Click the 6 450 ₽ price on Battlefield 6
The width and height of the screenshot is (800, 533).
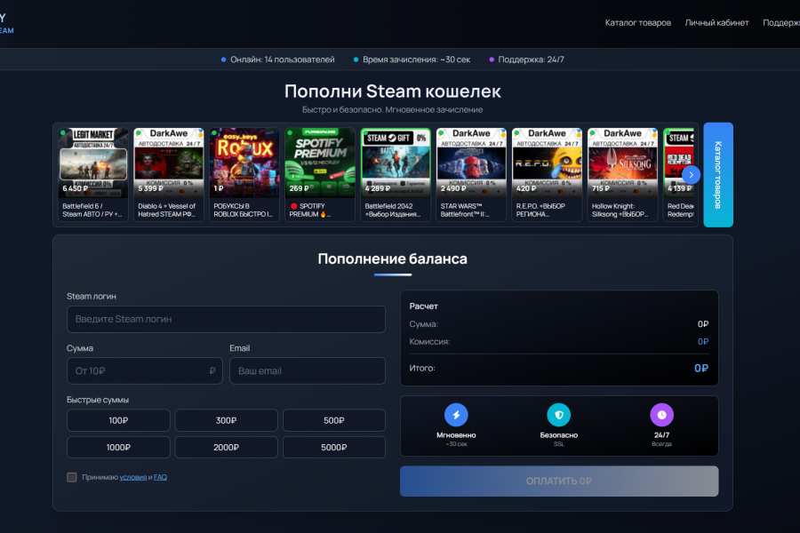click(75, 188)
